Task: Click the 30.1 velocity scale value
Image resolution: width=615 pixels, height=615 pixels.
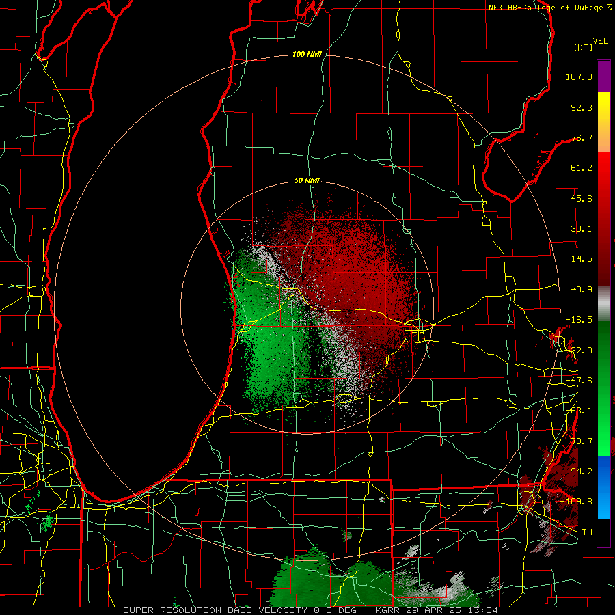Action: [582, 229]
